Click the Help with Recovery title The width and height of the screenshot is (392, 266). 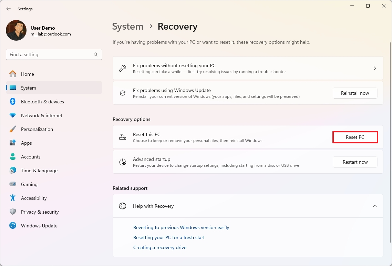[153, 206]
